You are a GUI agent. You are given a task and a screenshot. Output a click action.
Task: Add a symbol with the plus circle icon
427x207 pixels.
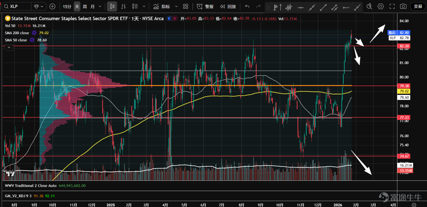pos(53,6)
